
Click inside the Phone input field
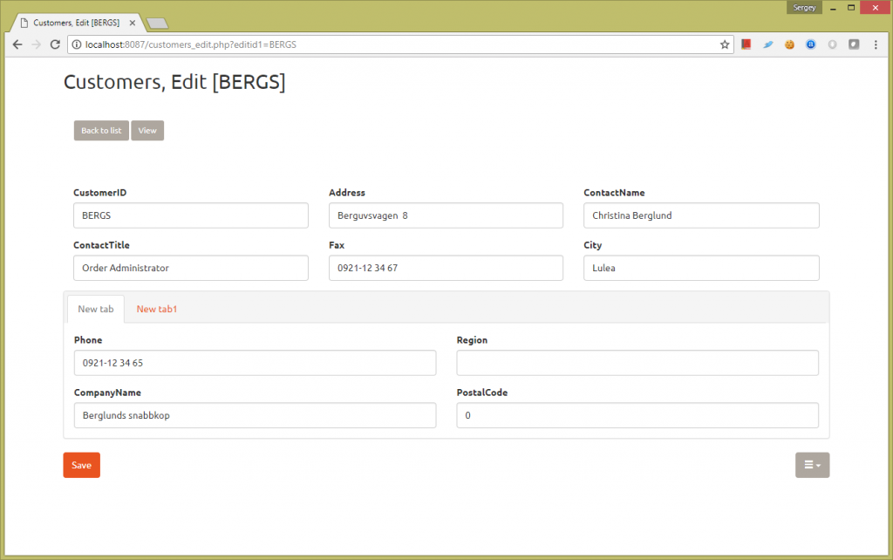pos(254,362)
